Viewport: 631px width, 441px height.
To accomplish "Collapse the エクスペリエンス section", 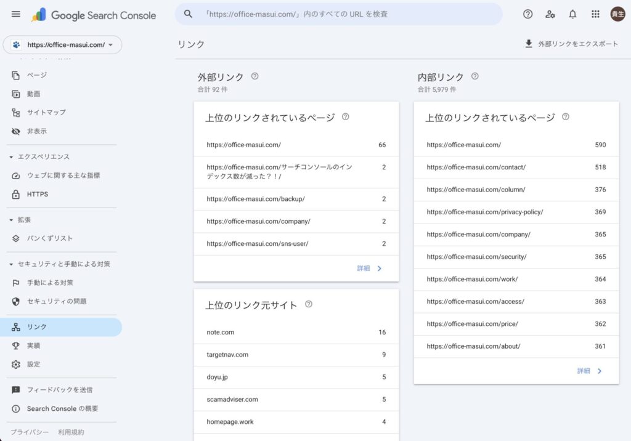I will point(11,157).
